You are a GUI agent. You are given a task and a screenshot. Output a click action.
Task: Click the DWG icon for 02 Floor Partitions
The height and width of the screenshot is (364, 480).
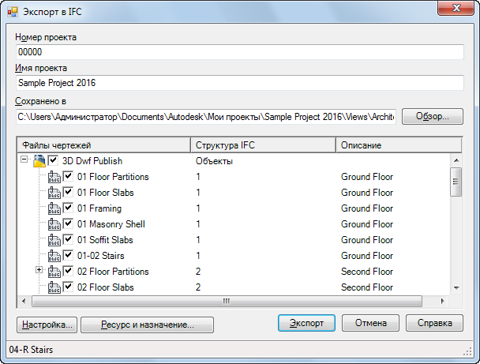(x=54, y=272)
